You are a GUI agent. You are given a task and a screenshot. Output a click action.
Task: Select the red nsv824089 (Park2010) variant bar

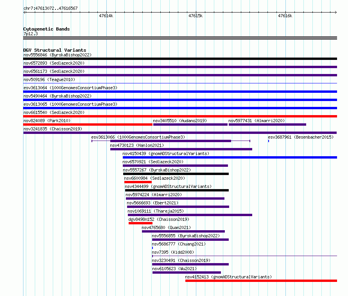(x=88, y=125)
